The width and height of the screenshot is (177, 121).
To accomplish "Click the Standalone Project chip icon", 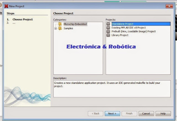I will coord(108,24).
